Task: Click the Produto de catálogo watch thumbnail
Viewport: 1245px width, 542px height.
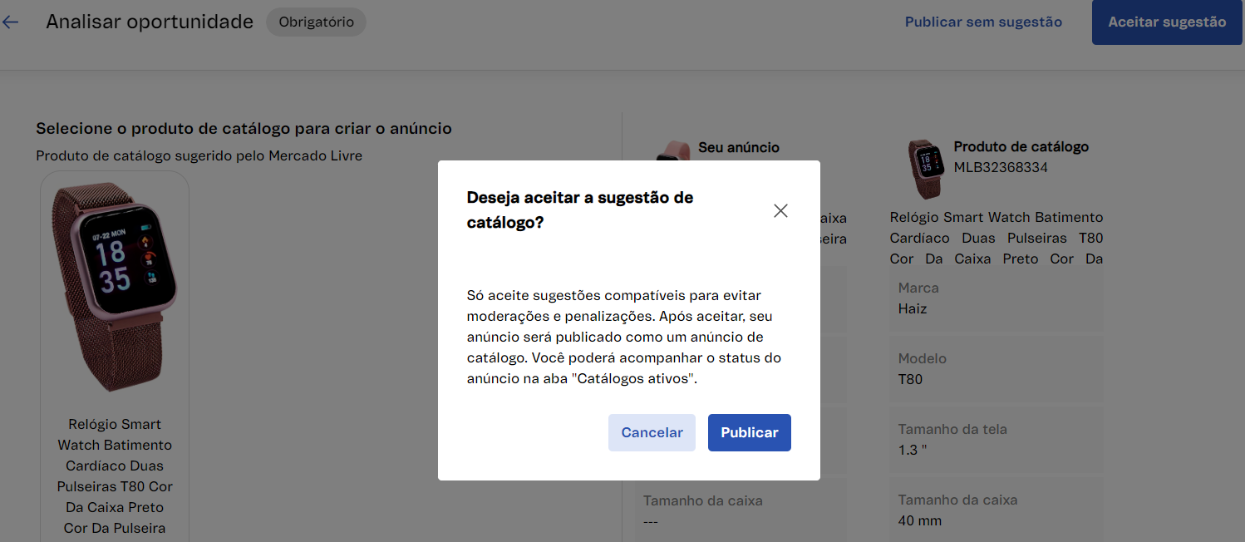Action: click(923, 169)
